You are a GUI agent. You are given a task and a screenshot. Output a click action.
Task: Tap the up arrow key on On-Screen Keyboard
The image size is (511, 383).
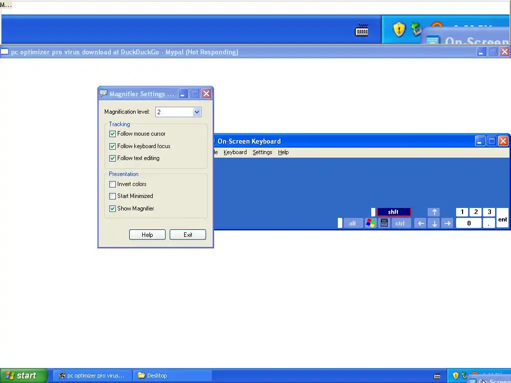point(434,212)
